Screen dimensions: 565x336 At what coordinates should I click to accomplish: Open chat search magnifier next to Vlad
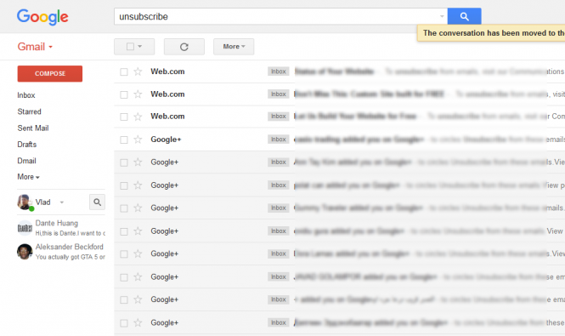[x=98, y=202]
